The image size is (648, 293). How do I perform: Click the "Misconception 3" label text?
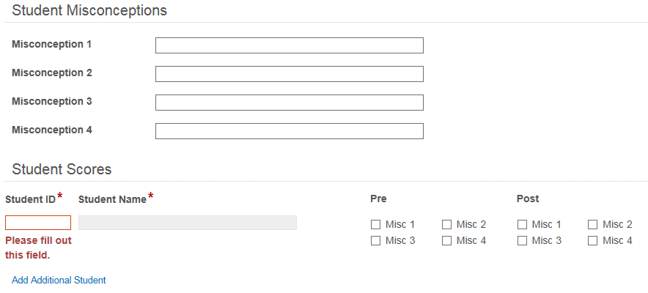point(52,102)
